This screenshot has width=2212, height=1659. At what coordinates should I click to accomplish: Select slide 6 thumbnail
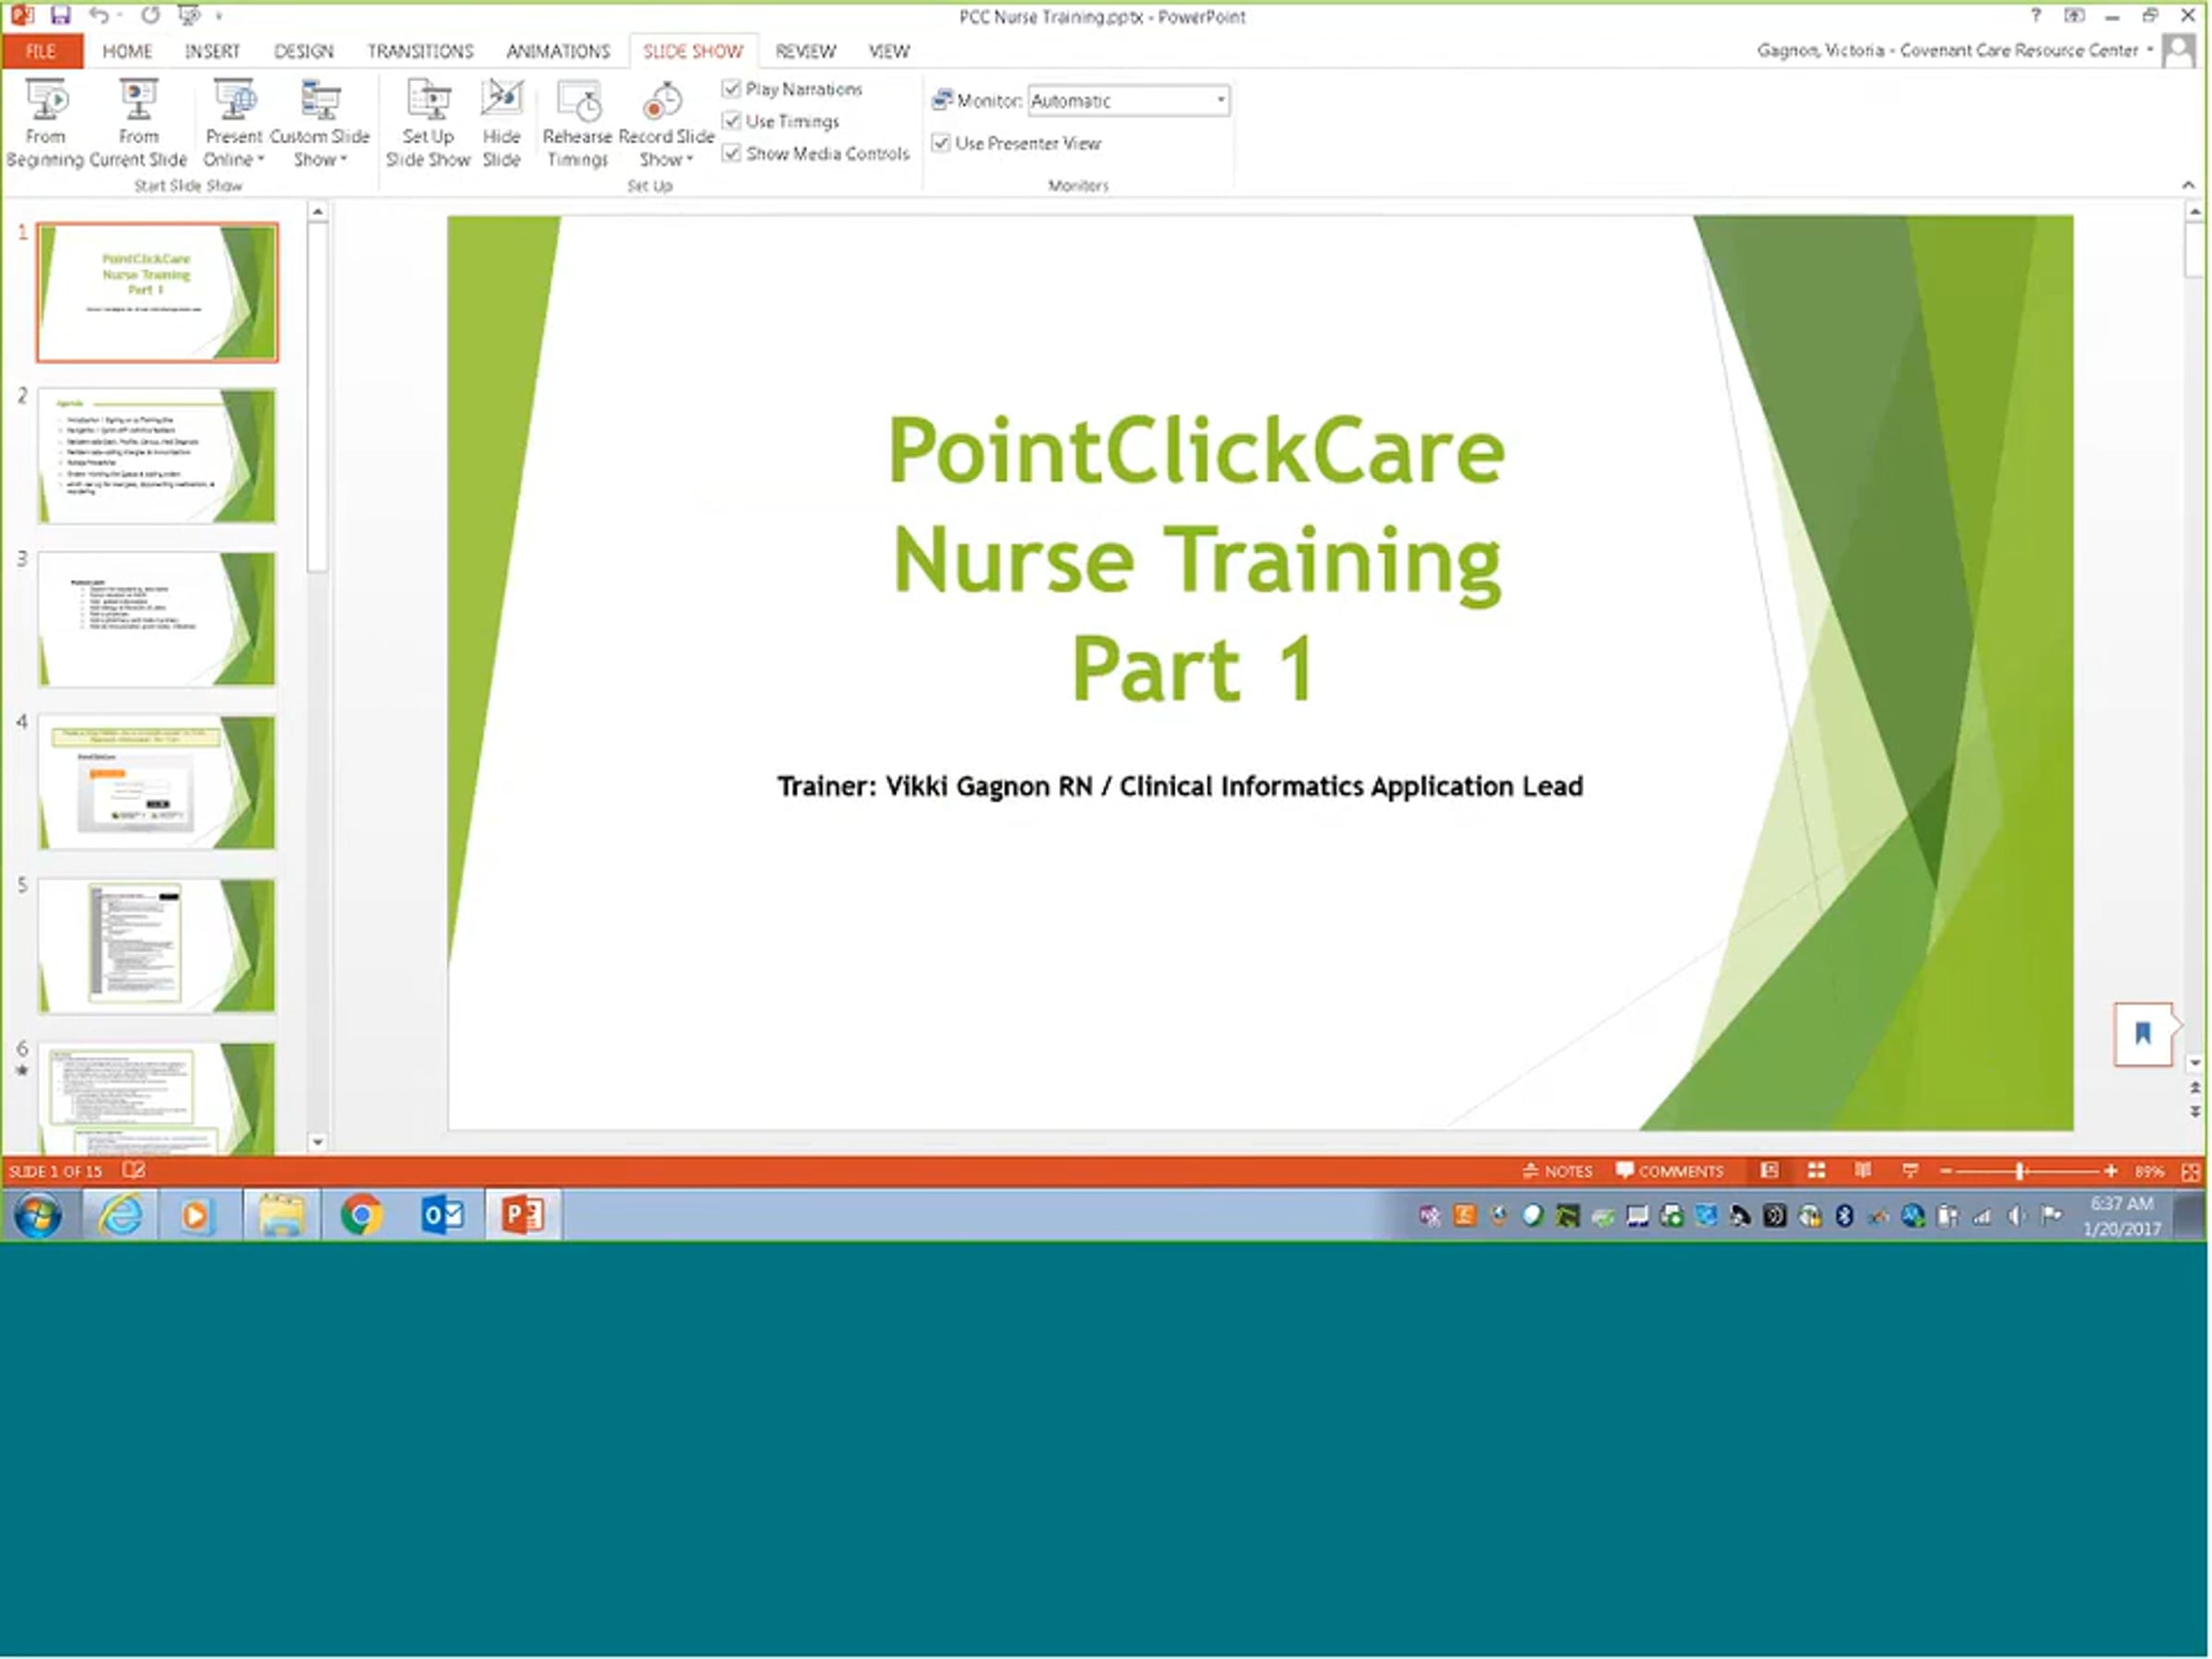(157, 1098)
